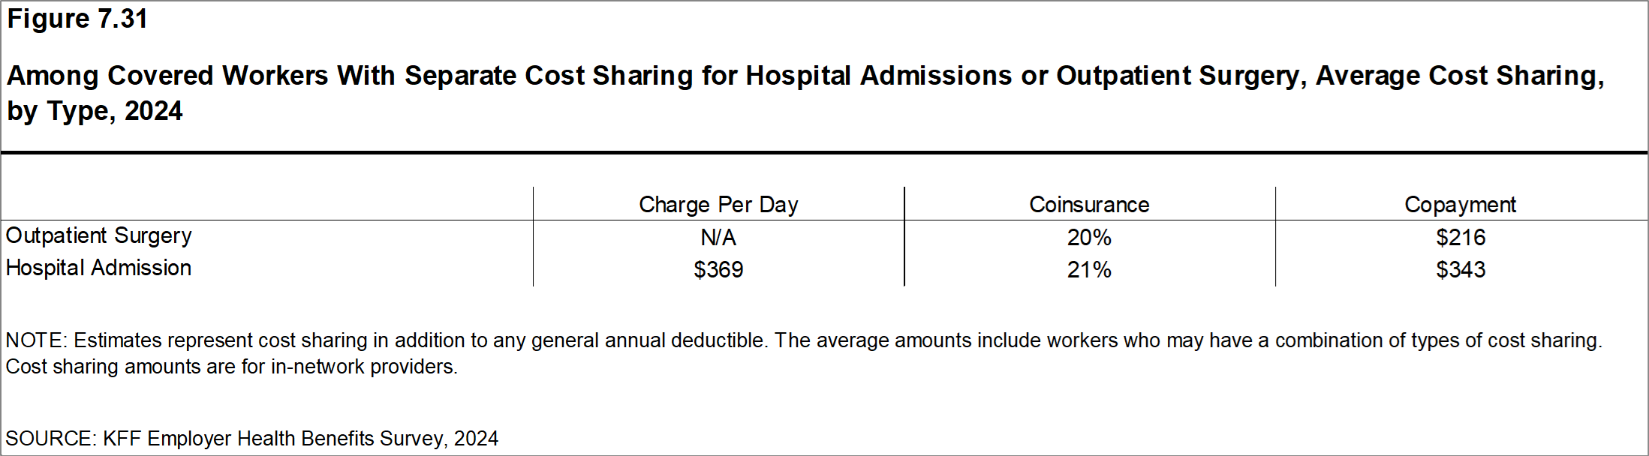Click the Charge Per Day column header
Screen dimensions: 1649x456
718,205
